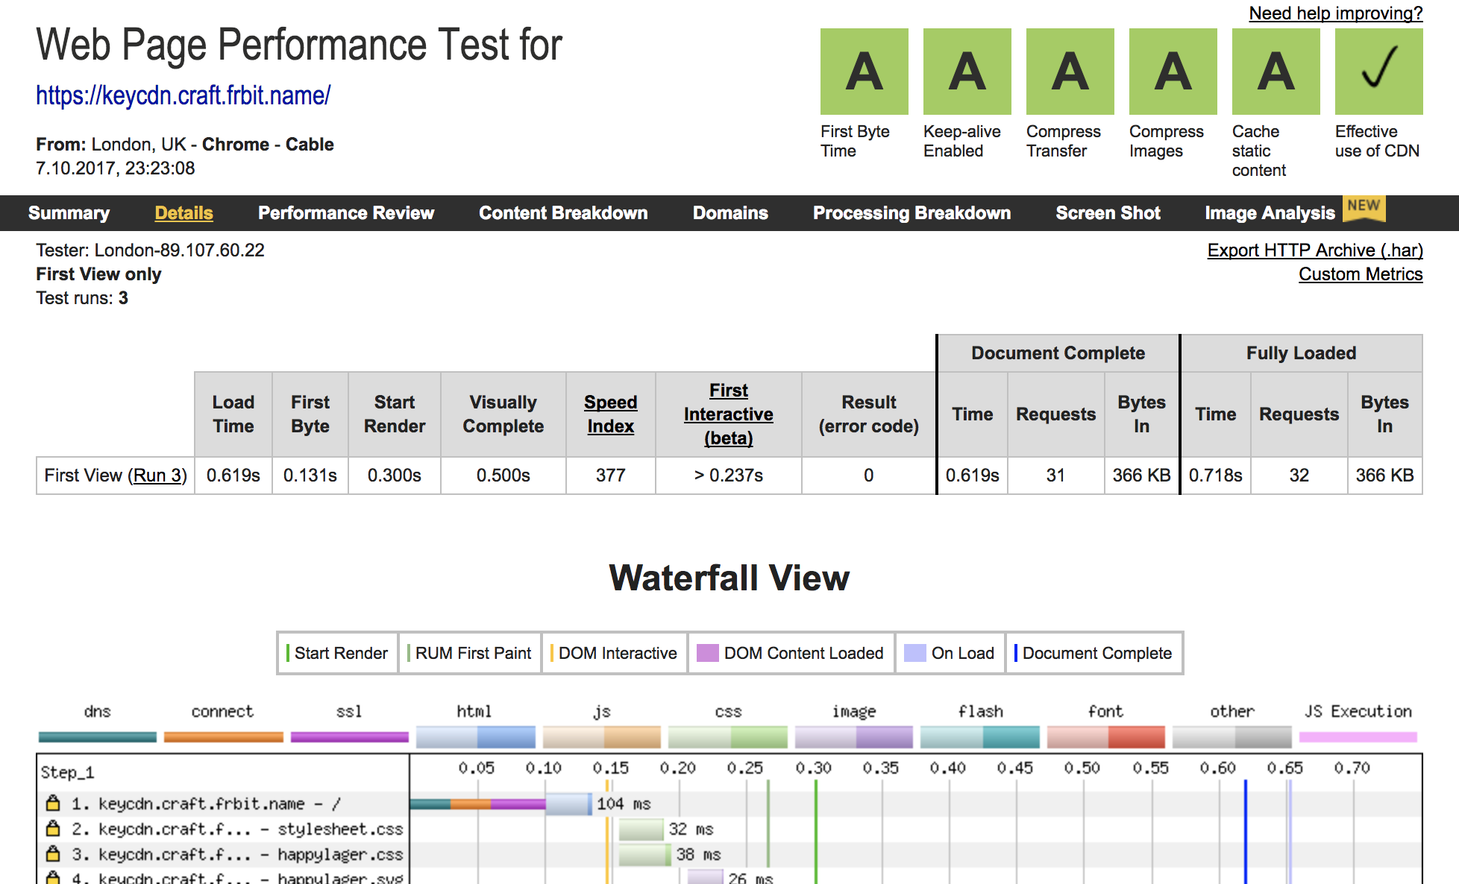Click the Compress Transfer grade A badge

coord(1070,72)
